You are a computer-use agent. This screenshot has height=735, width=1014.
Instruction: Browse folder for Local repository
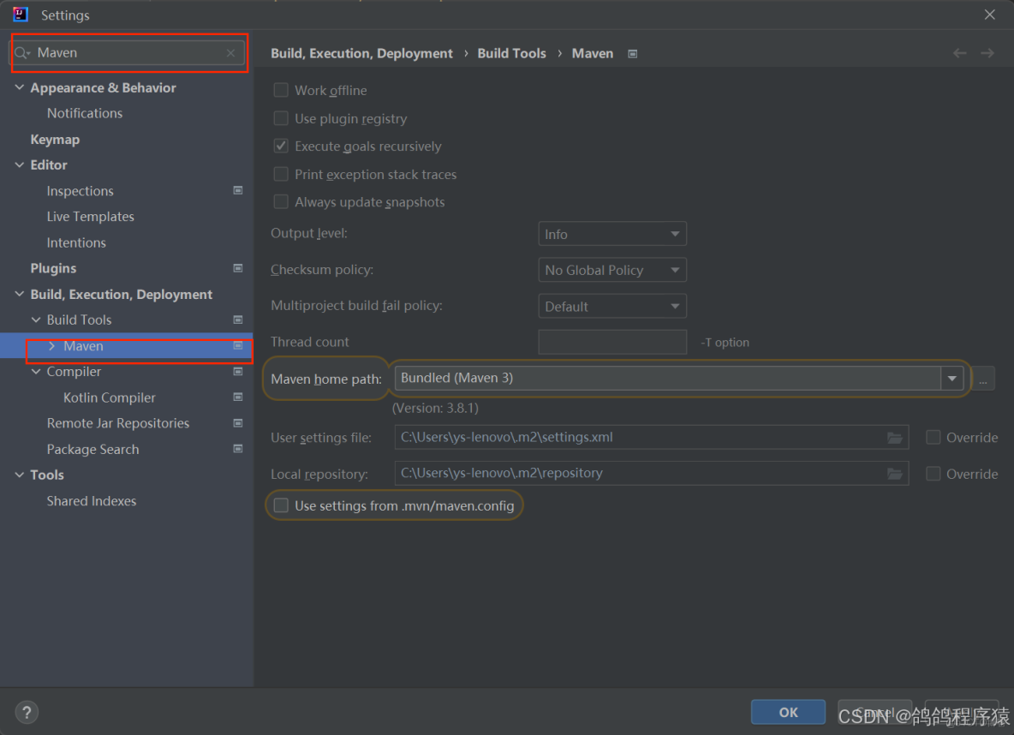click(895, 474)
